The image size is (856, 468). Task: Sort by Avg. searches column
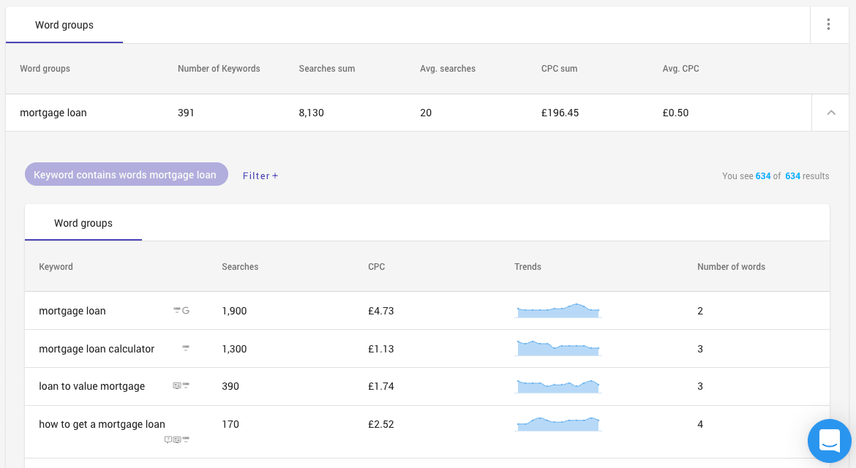(x=448, y=69)
